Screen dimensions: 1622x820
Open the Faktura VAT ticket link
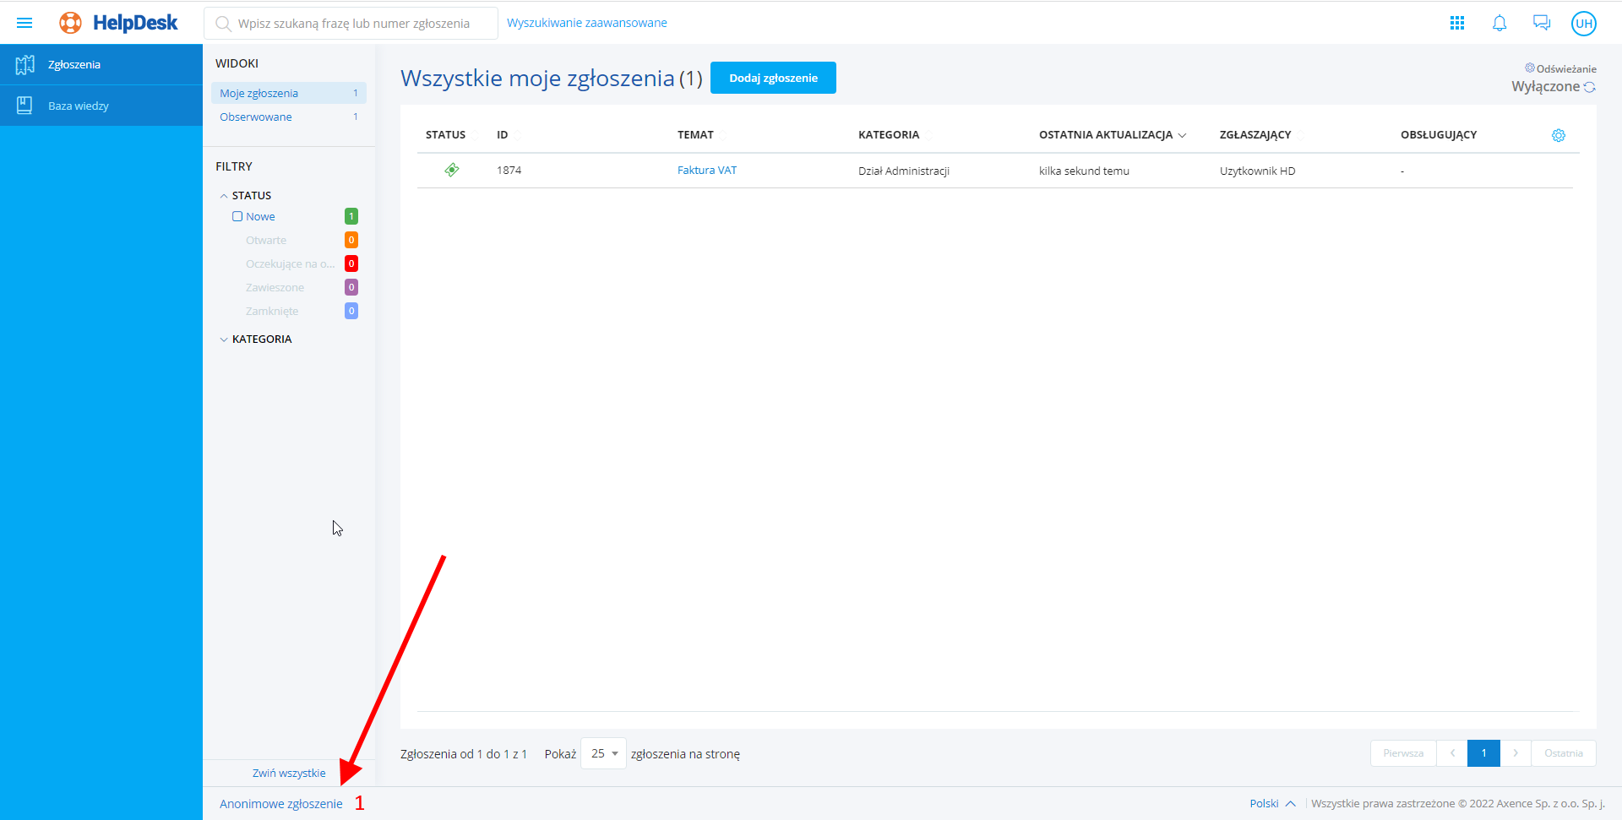point(706,170)
